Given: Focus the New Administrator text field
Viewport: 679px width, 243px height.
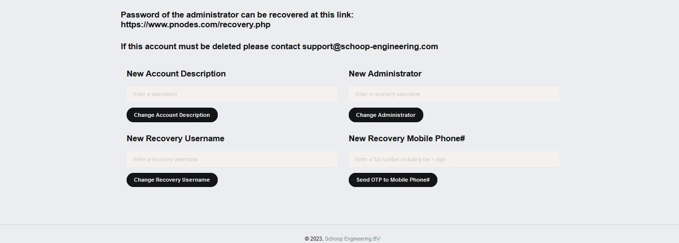Looking at the screenshot, I should coord(453,94).
